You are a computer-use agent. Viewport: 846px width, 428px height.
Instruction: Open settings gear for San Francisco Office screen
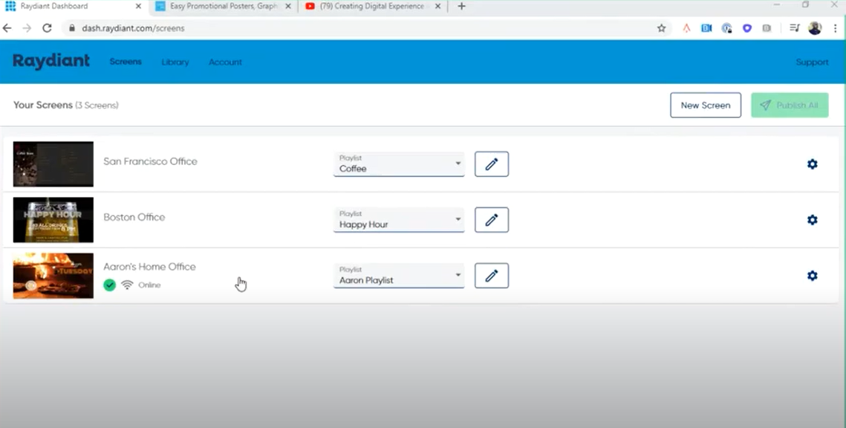[813, 164]
